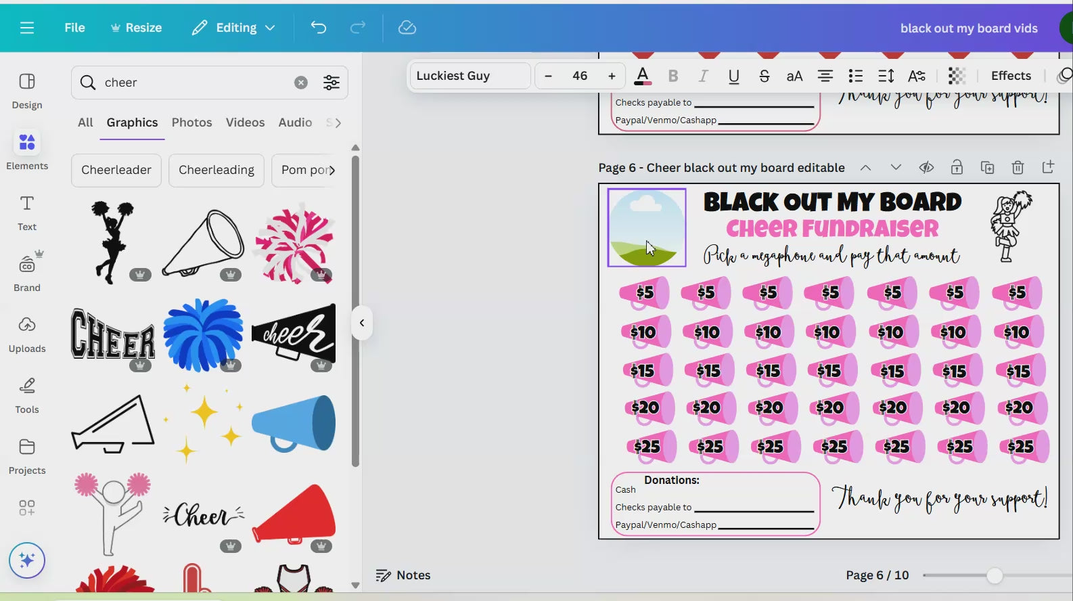Image resolution: width=1073 pixels, height=601 pixels.
Task: Switch to the Photos tab
Action: (x=191, y=123)
